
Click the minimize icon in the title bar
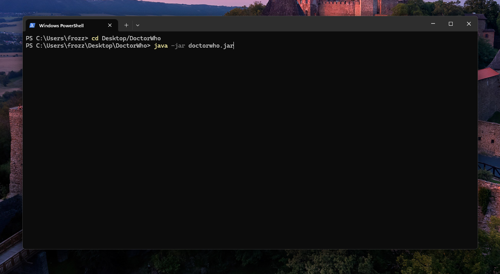tap(433, 23)
